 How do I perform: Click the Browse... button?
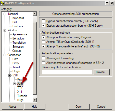(x=101, y=72)
